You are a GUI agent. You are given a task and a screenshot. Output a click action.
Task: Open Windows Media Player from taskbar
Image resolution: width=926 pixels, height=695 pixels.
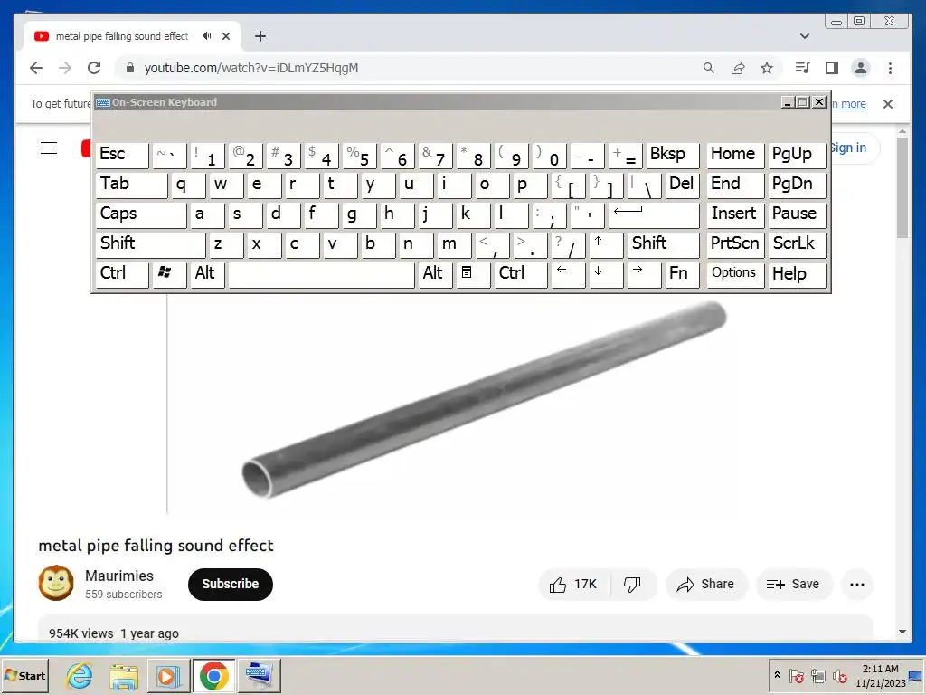click(167, 675)
